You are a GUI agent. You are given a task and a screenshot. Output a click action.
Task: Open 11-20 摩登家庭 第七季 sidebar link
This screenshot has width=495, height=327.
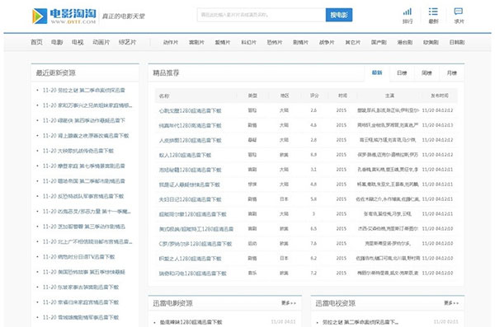[83, 166]
